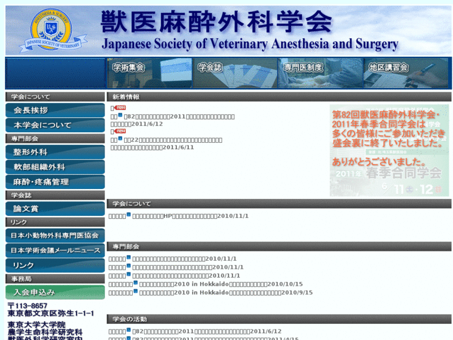This screenshot has width=453, height=340.
Task: Click the 新着情報 section header
Action: (279, 97)
